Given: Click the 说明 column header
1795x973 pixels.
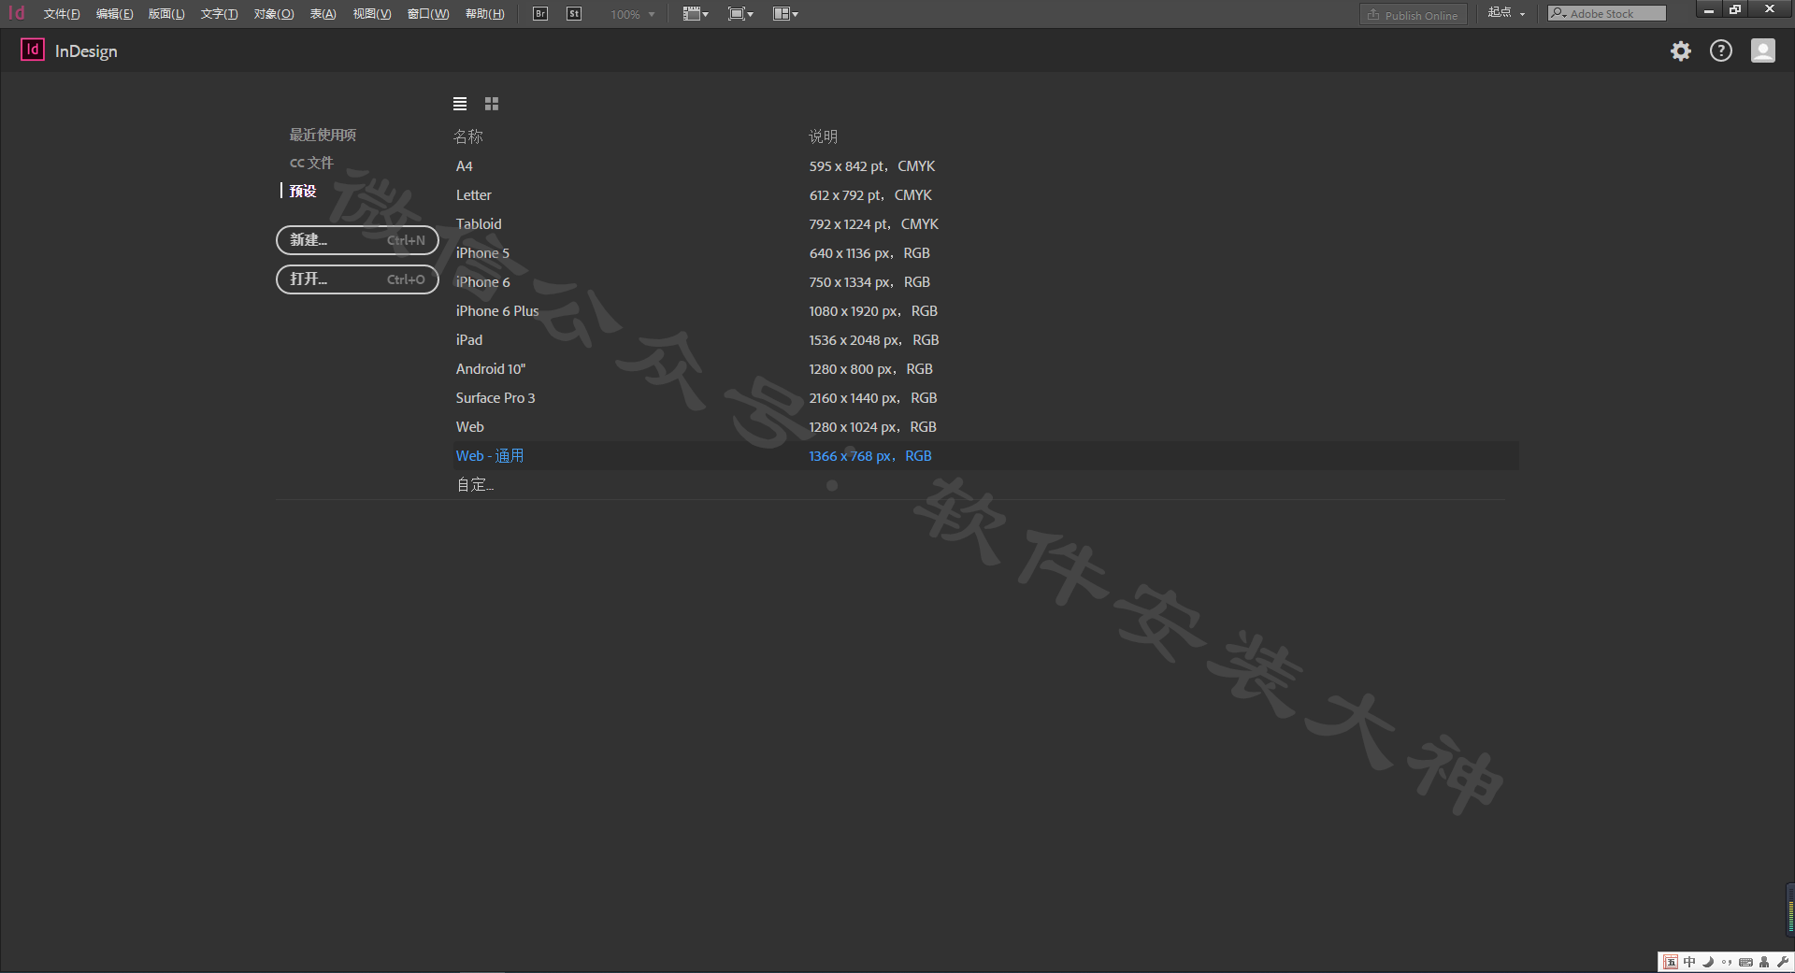Looking at the screenshot, I should pyautogui.click(x=823, y=136).
